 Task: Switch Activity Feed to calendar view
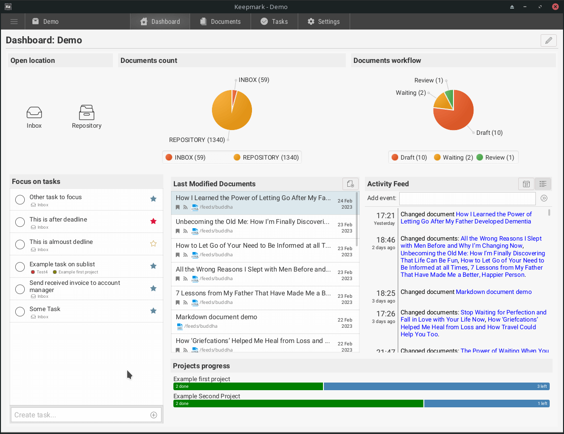(526, 184)
